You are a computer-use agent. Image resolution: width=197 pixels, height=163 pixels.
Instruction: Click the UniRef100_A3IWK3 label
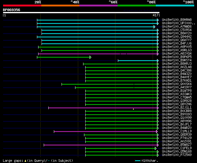(x=177, y=94)
